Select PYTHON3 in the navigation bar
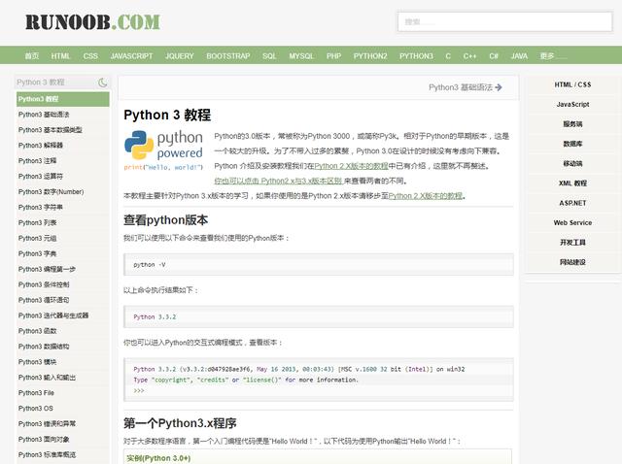622x464 pixels. pyautogui.click(x=416, y=56)
